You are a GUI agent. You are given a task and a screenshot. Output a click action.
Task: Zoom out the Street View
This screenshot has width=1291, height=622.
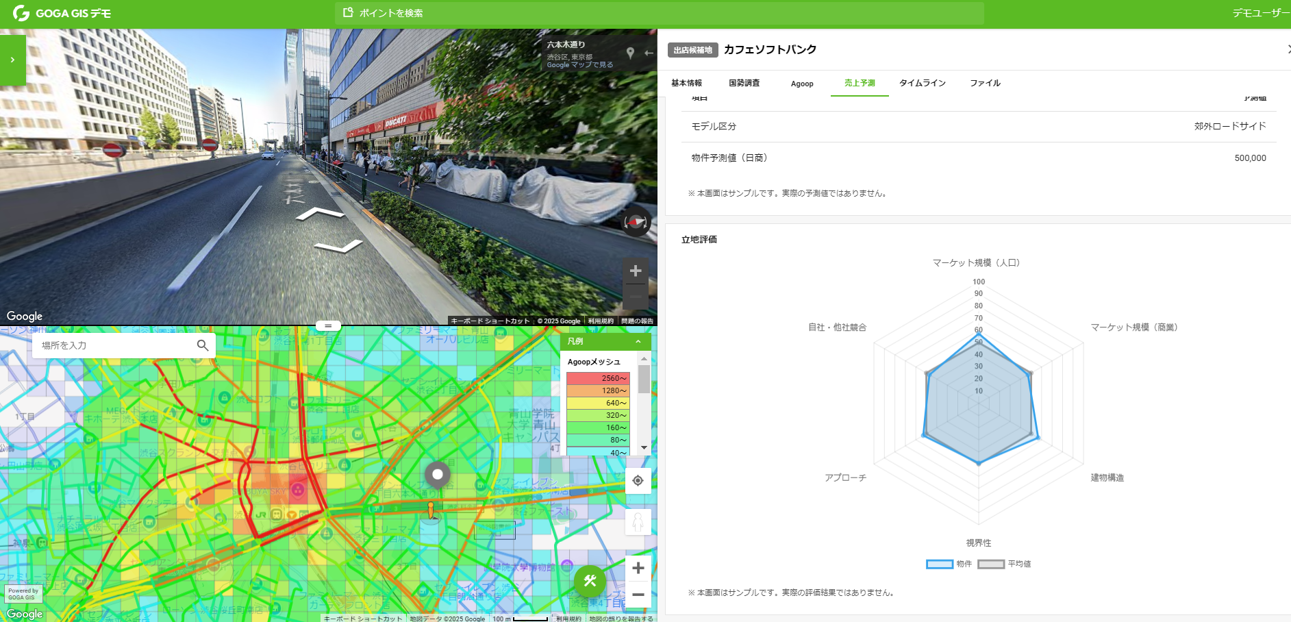click(636, 296)
